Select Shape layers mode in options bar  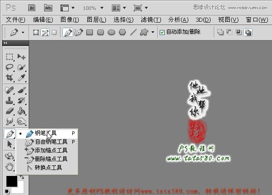click(36, 32)
